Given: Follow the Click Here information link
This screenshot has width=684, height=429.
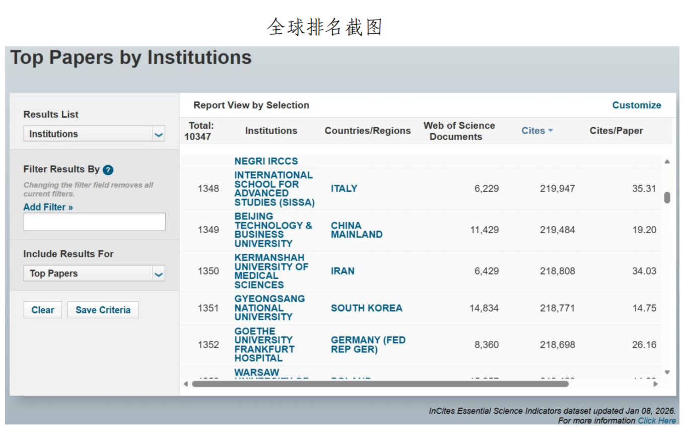Looking at the screenshot, I should (x=657, y=420).
